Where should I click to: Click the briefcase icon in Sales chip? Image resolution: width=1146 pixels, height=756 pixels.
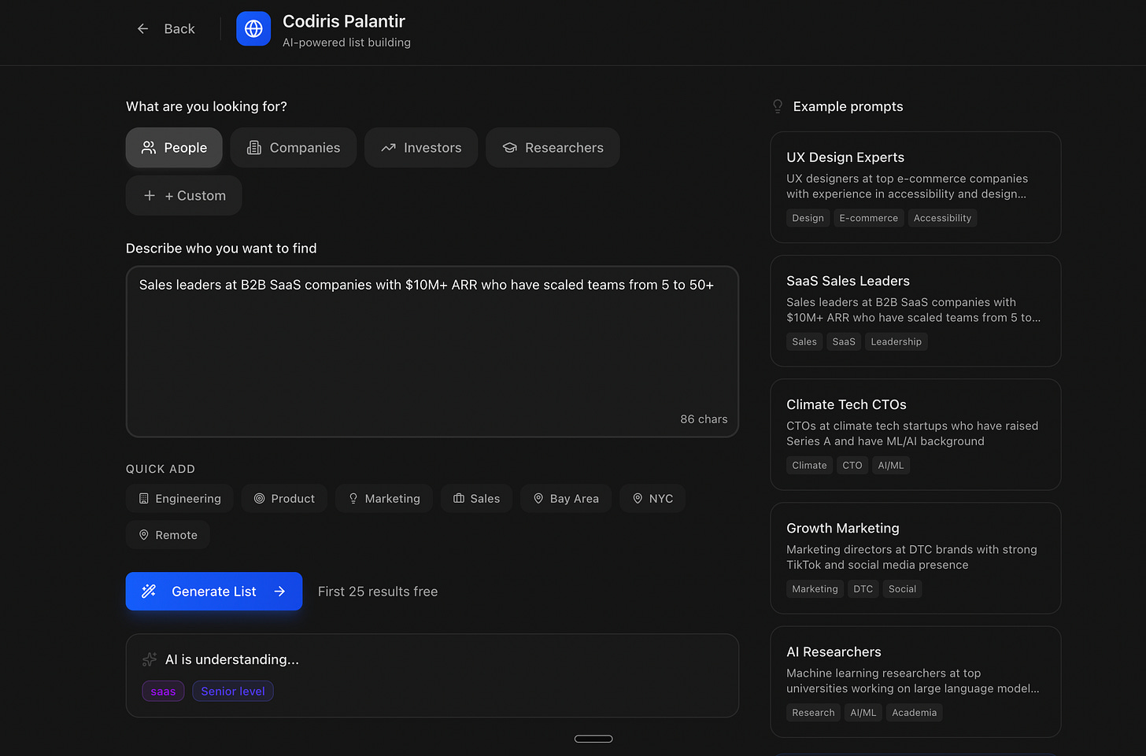pos(459,499)
